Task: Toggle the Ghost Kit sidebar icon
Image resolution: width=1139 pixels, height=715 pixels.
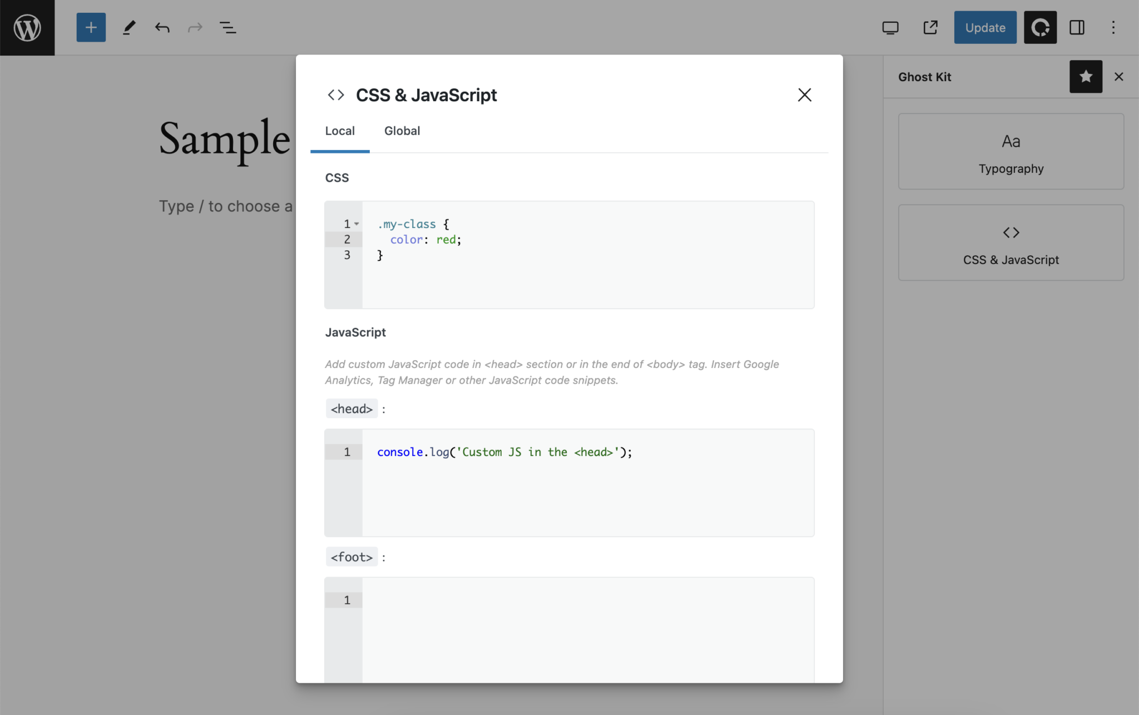Action: pyautogui.click(x=1040, y=27)
